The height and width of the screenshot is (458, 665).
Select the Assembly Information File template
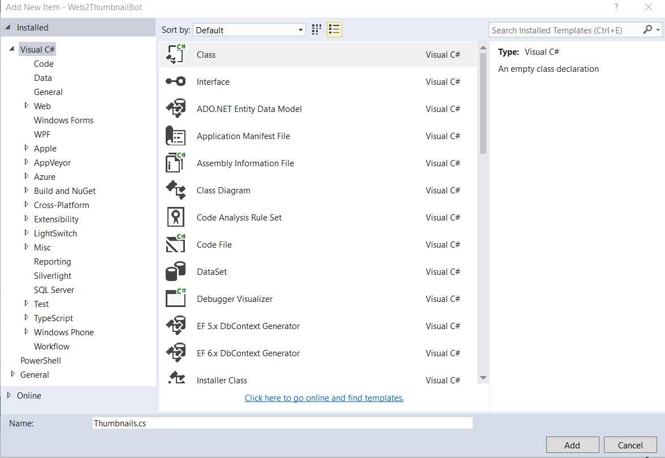pyautogui.click(x=175, y=163)
